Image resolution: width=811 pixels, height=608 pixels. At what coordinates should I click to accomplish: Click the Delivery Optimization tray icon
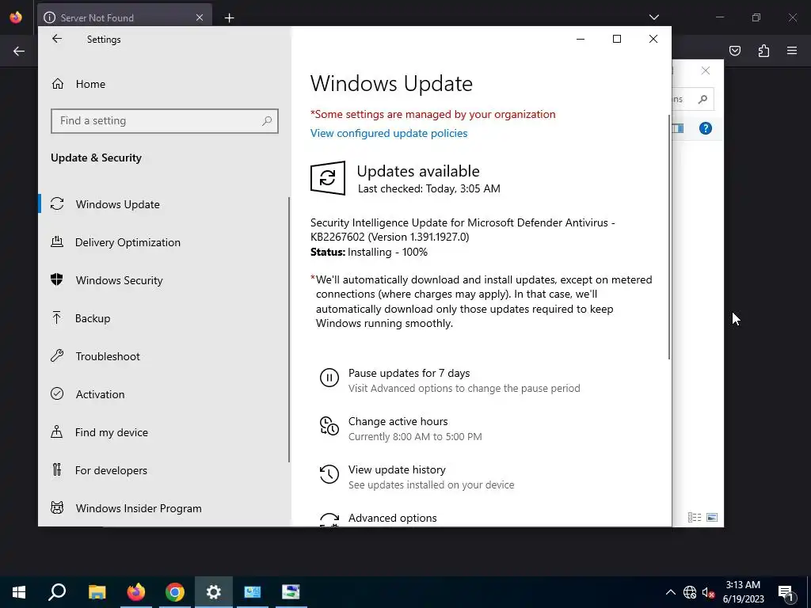[x=57, y=241]
